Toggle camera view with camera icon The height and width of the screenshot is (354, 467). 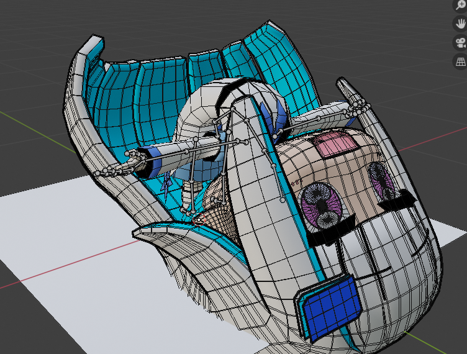[x=460, y=43]
